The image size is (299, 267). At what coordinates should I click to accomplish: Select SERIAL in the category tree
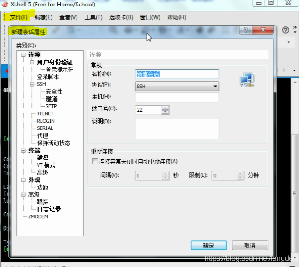coord(45,128)
